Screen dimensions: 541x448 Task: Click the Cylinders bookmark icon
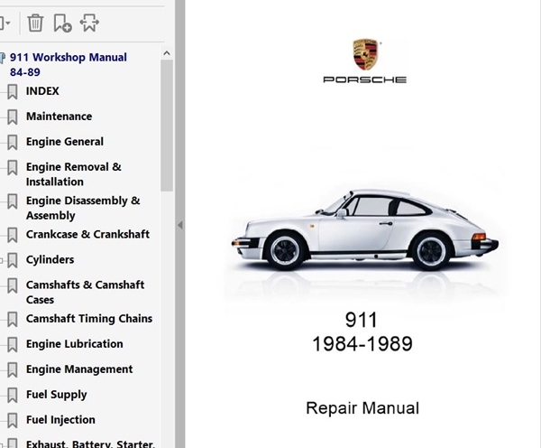(13, 260)
